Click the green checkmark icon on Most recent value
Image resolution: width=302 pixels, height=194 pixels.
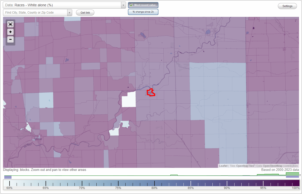point(131,5)
